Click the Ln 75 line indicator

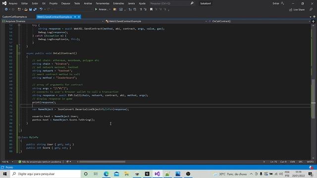point(273,162)
